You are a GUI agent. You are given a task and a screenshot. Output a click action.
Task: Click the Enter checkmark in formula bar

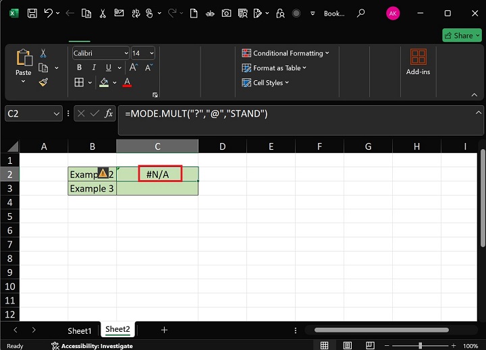[x=94, y=114]
